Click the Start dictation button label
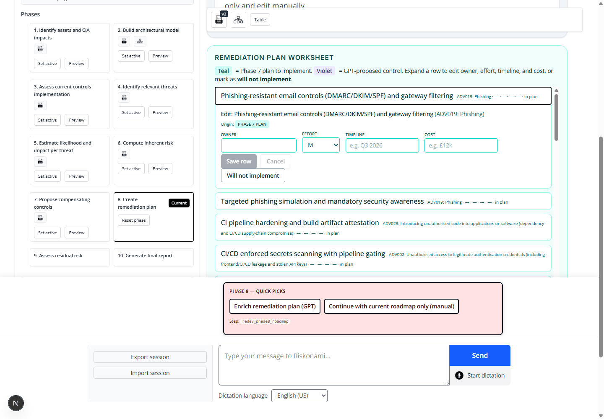Screen dimensions: 604x419 coord(486,375)
